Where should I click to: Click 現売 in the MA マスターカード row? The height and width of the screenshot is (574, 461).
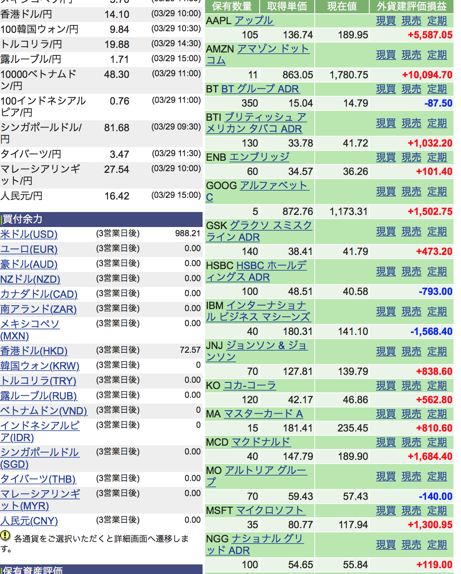tap(411, 414)
